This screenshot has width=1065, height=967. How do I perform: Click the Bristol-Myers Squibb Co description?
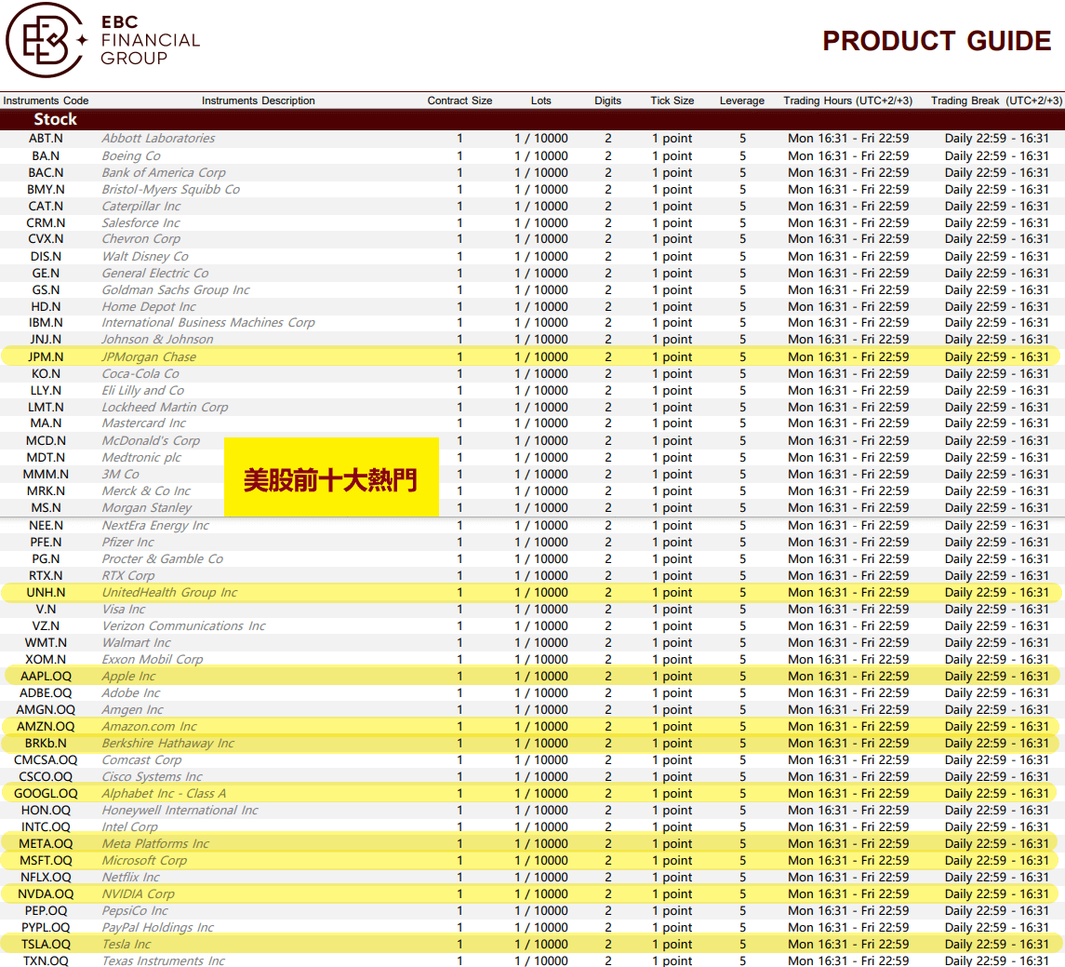pyautogui.click(x=171, y=190)
